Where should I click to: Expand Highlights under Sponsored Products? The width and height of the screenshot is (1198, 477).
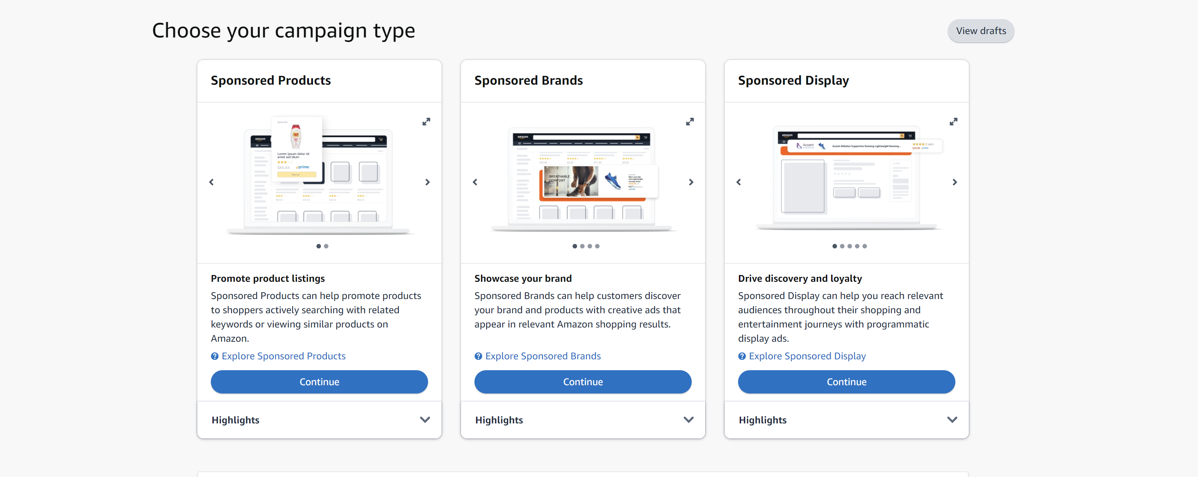pos(319,420)
